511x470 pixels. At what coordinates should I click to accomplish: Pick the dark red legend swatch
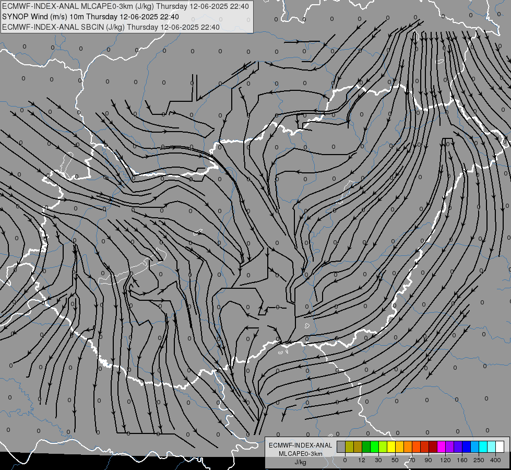pyautogui.click(x=433, y=446)
